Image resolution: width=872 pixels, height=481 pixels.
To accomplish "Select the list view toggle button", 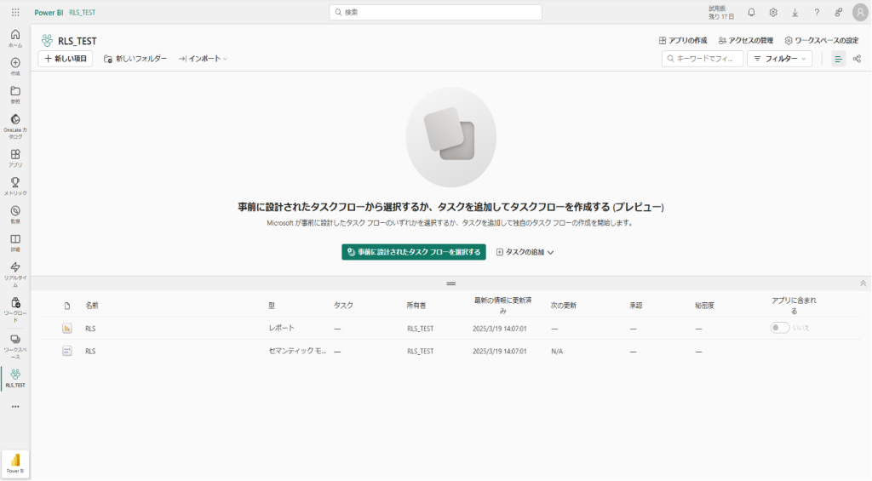I will [x=838, y=59].
